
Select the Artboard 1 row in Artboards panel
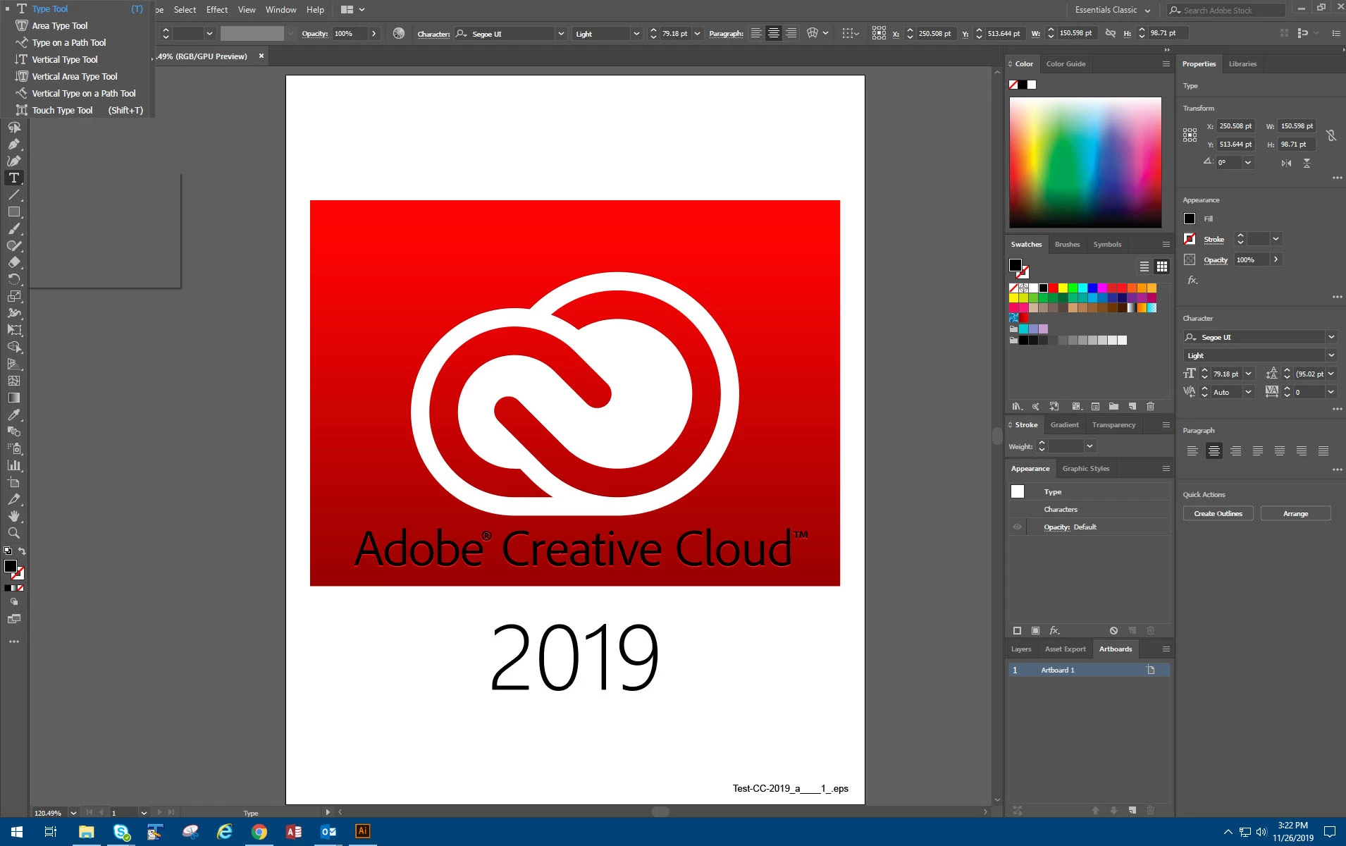1089,670
